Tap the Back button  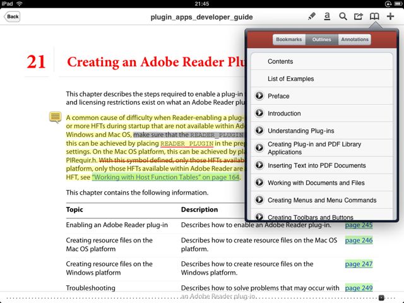pyautogui.click(x=12, y=17)
